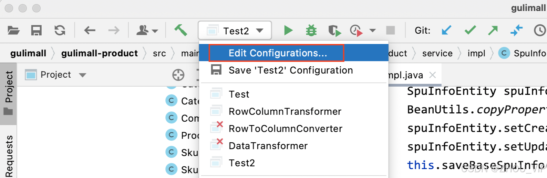Run Test2 with green play button

pos(288,31)
